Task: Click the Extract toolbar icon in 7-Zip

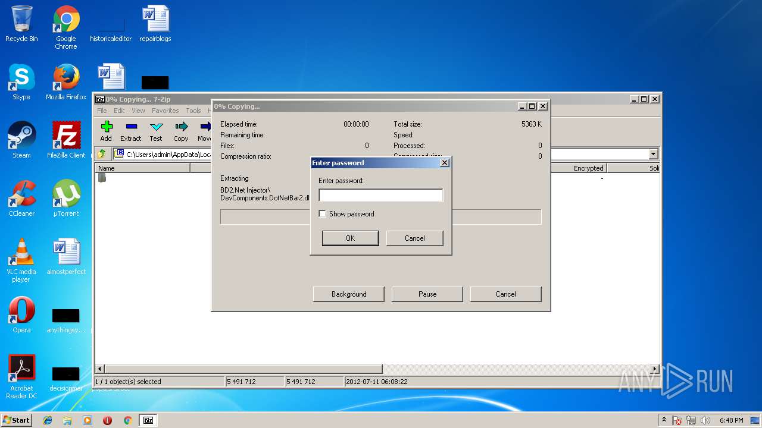Action: (131, 131)
